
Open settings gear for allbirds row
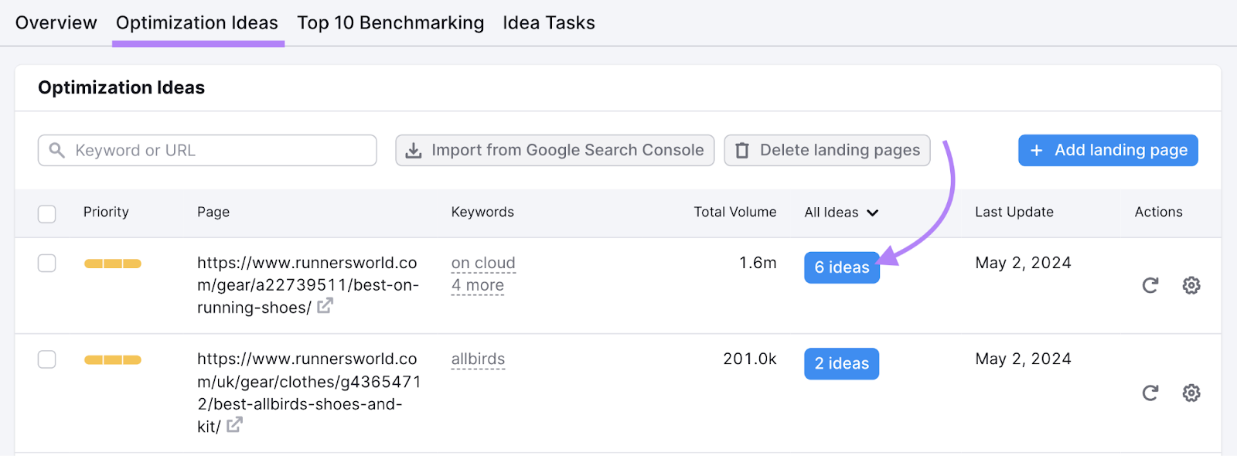[x=1191, y=393]
